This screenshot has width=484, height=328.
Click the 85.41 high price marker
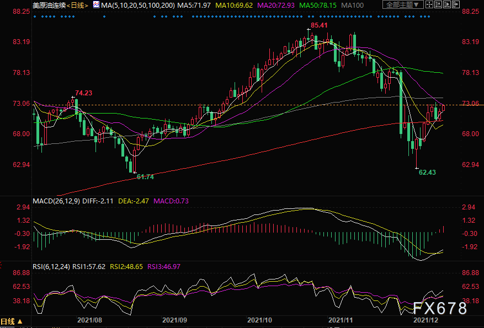tap(320, 25)
